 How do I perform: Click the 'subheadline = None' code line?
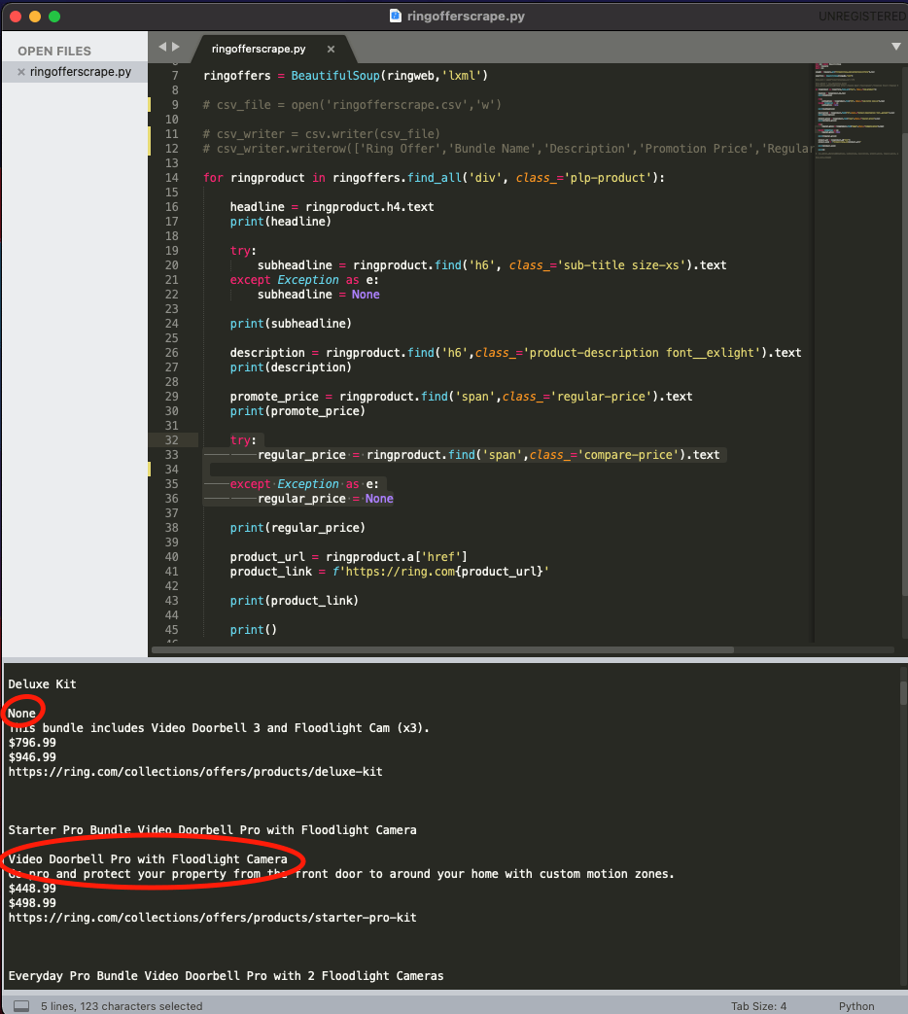pyautogui.click(x=318, y=295)
